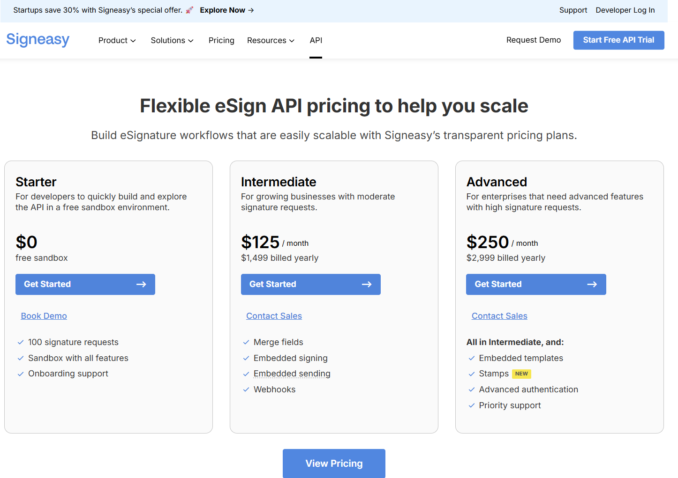Click the Signeasy logo

coord(38,40)
